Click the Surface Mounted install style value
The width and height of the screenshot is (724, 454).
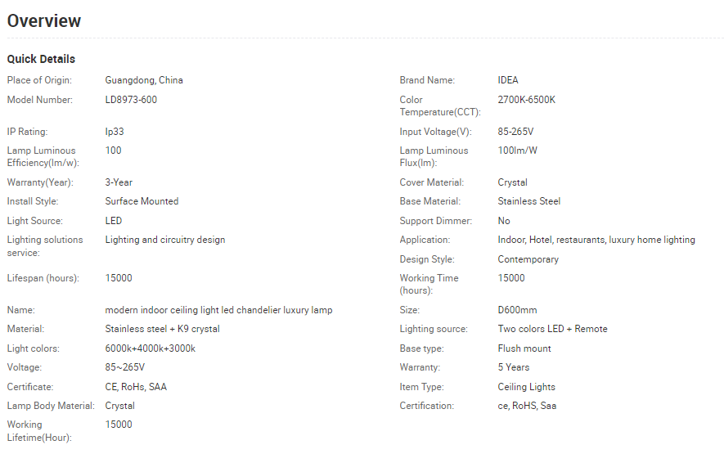tap(142, 201)
